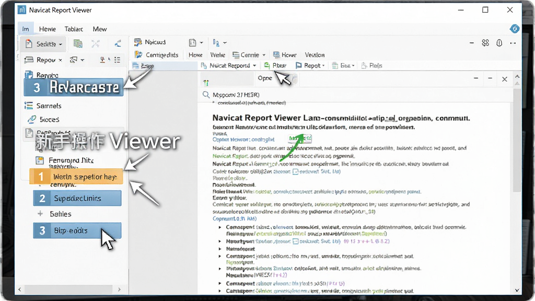Screen dimensions: 535x301
Task: Click the copy pages icon beside Sedeth
Action: 78,44
